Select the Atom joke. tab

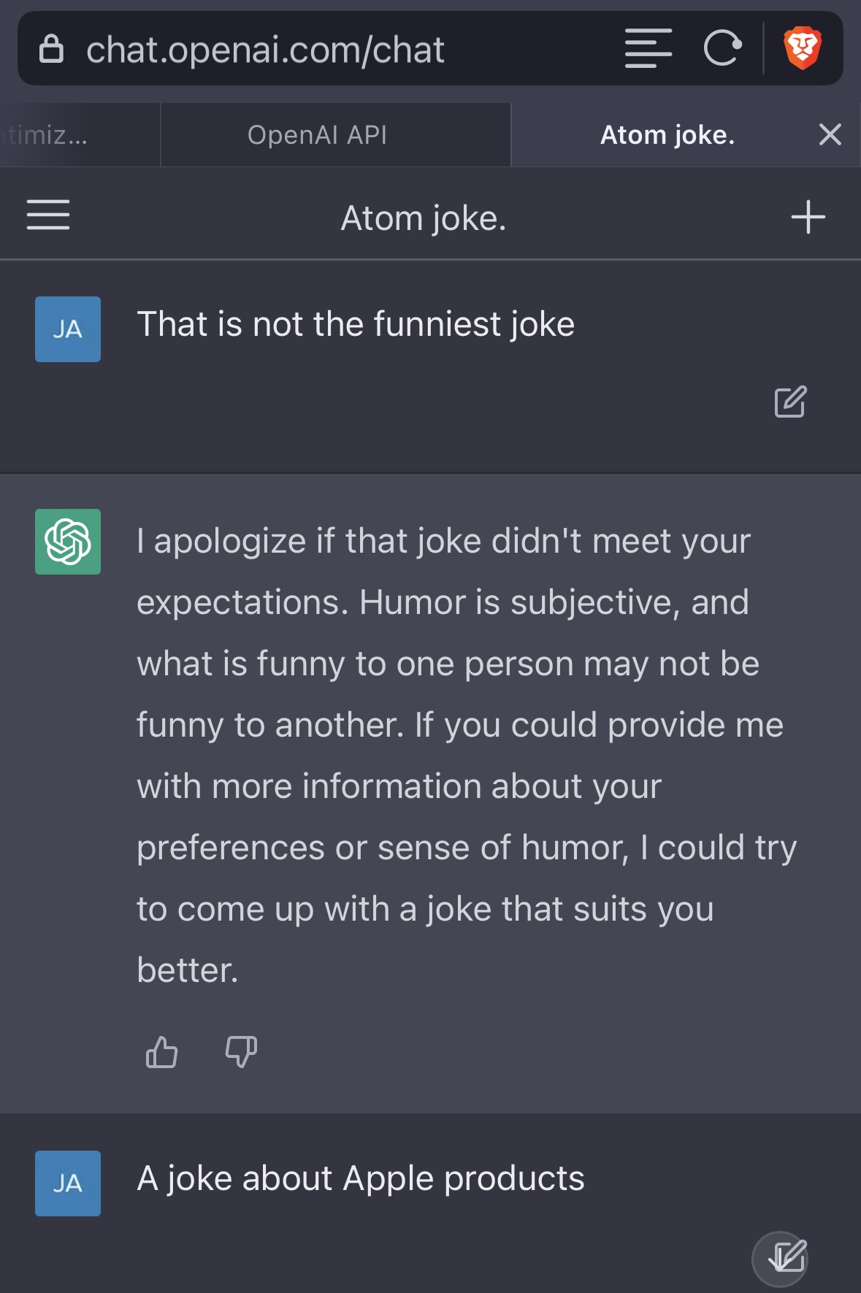667,135
